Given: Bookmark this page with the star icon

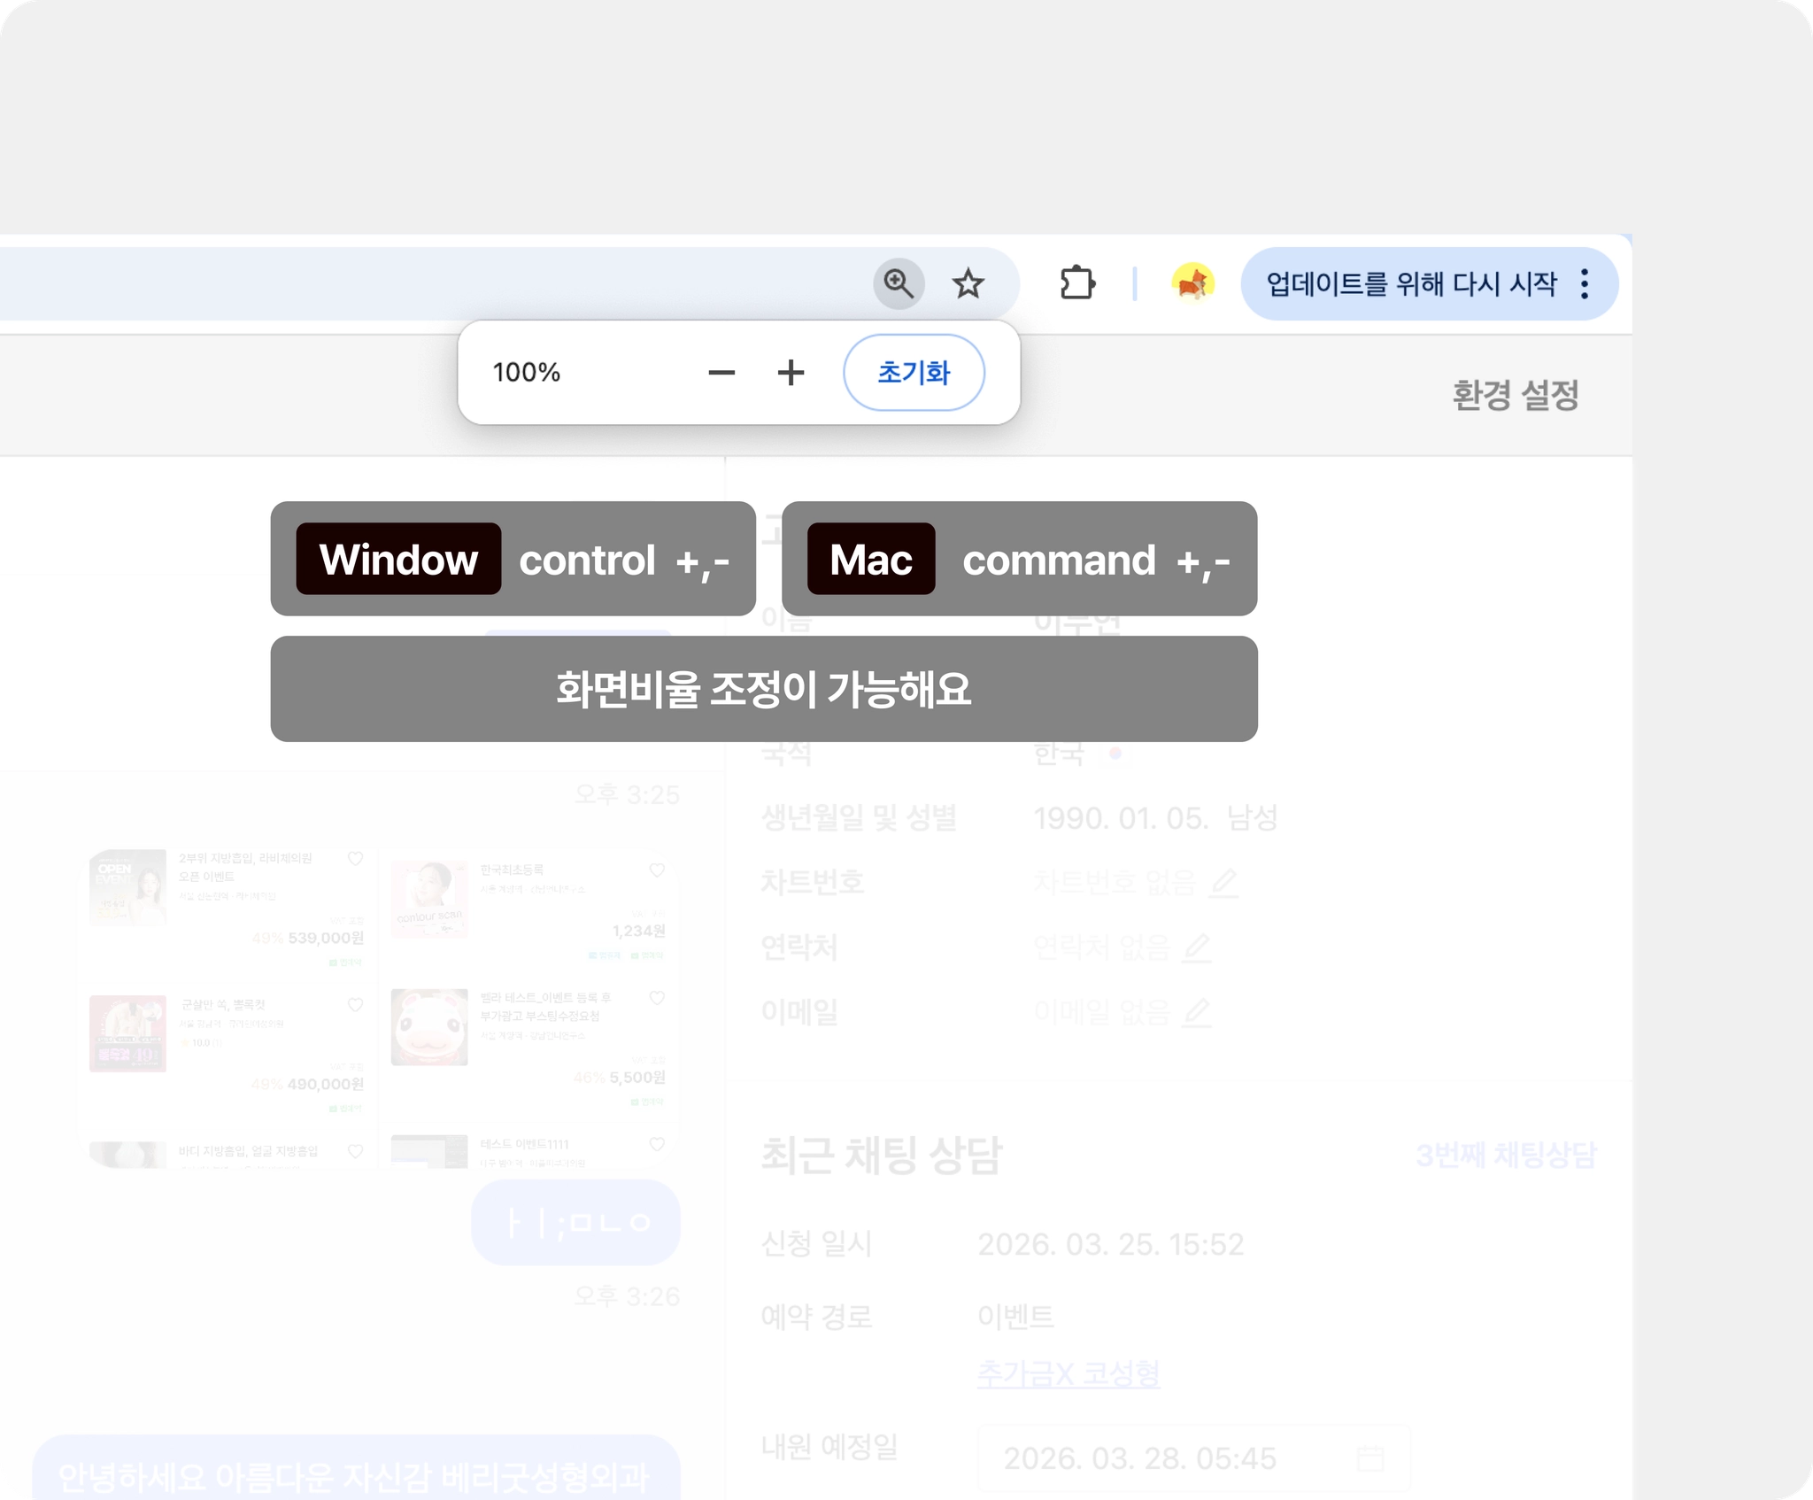Looking at the screenshot, I should pyautogui.click(x=968, y=284).
